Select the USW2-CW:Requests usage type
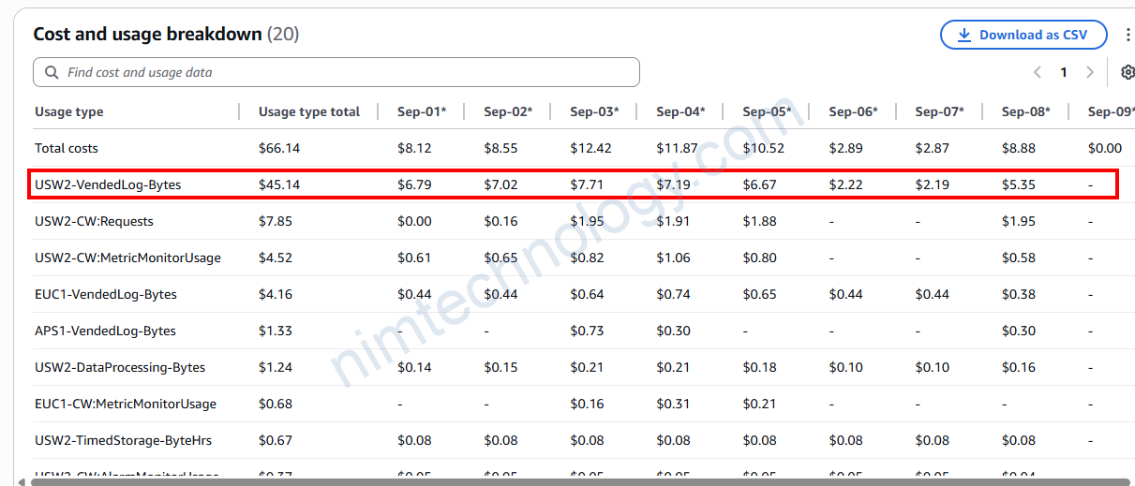Image resolution: width=1135 pixels, height=486 pixels. pos(94,221)
